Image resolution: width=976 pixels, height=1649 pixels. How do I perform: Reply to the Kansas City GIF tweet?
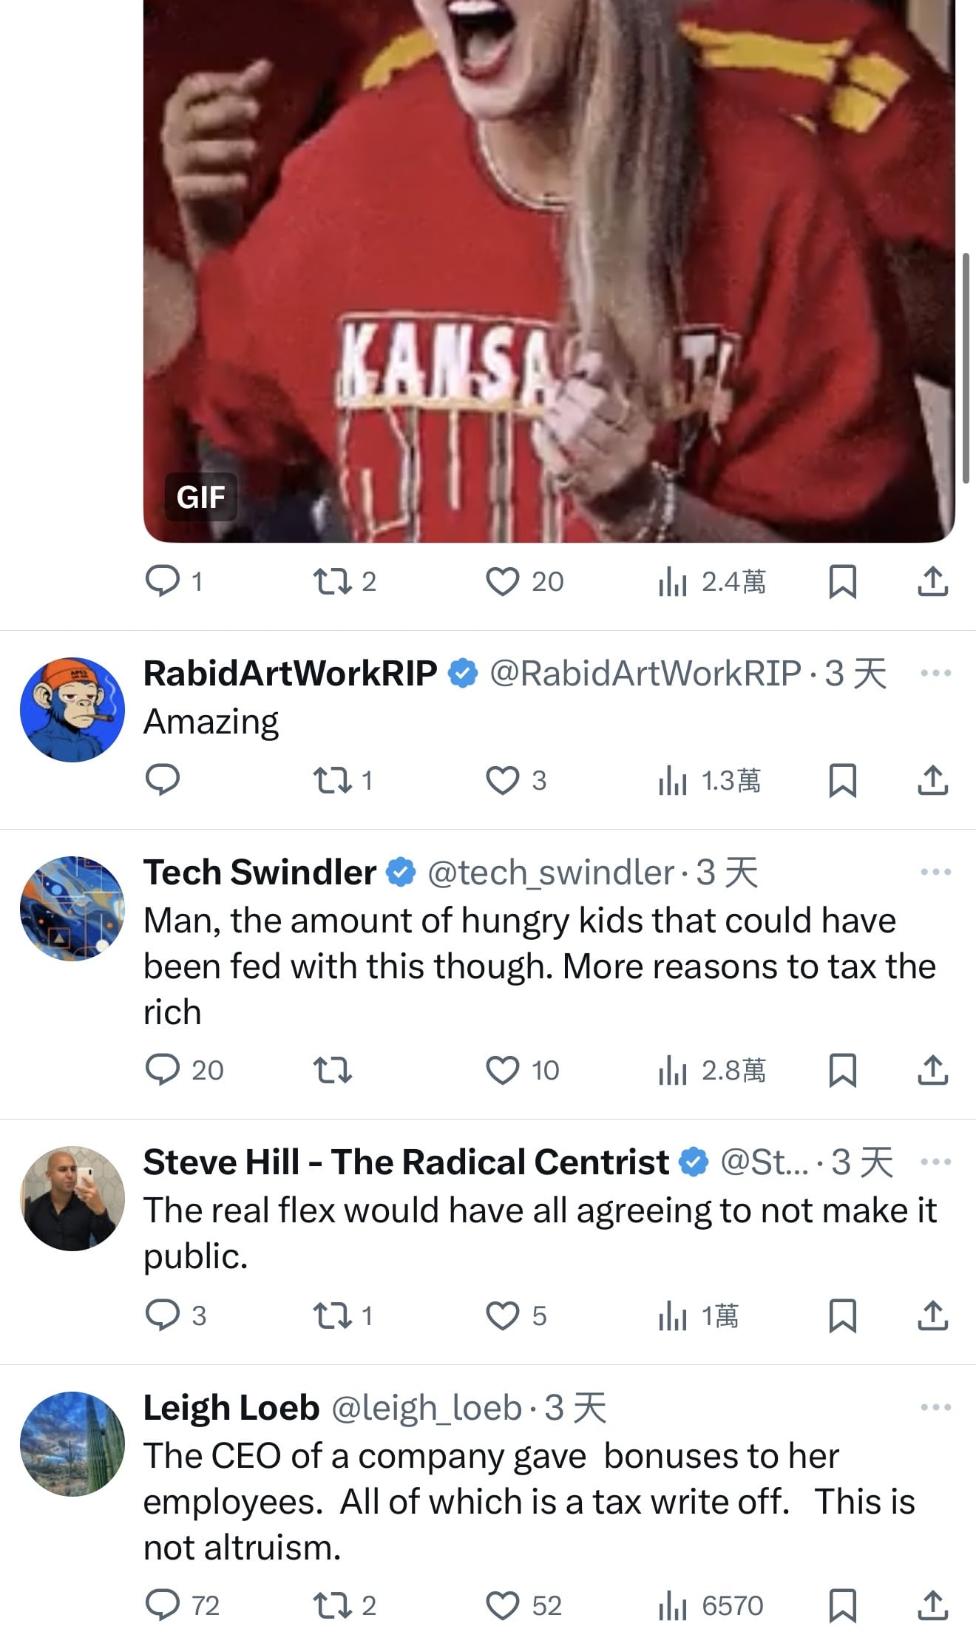163,581
